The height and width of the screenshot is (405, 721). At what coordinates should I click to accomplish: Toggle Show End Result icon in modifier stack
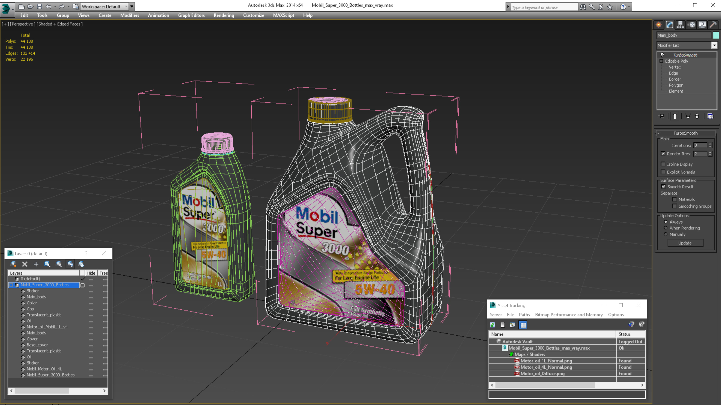675,116
